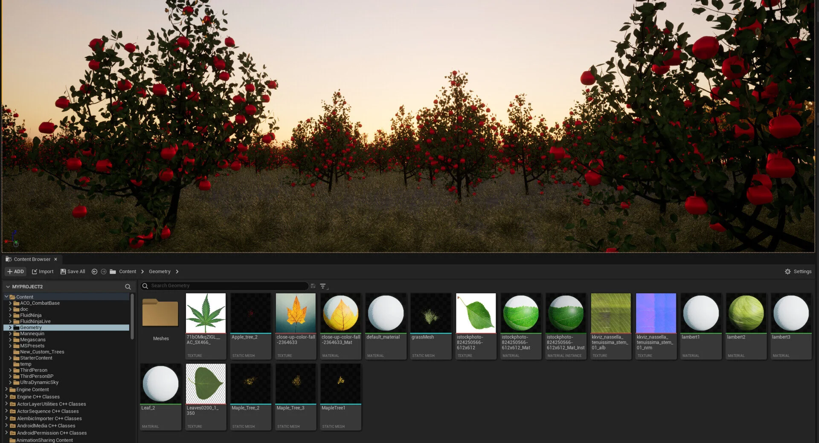Select Leaves0200_1_350 texture
Image resolution: width=819 pixels, height=443 pixels.
(206, 397)
